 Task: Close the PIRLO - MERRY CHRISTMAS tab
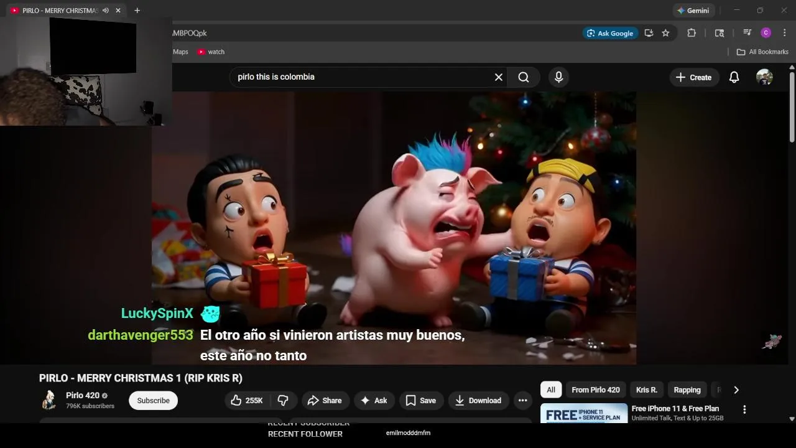click(118, 11)
